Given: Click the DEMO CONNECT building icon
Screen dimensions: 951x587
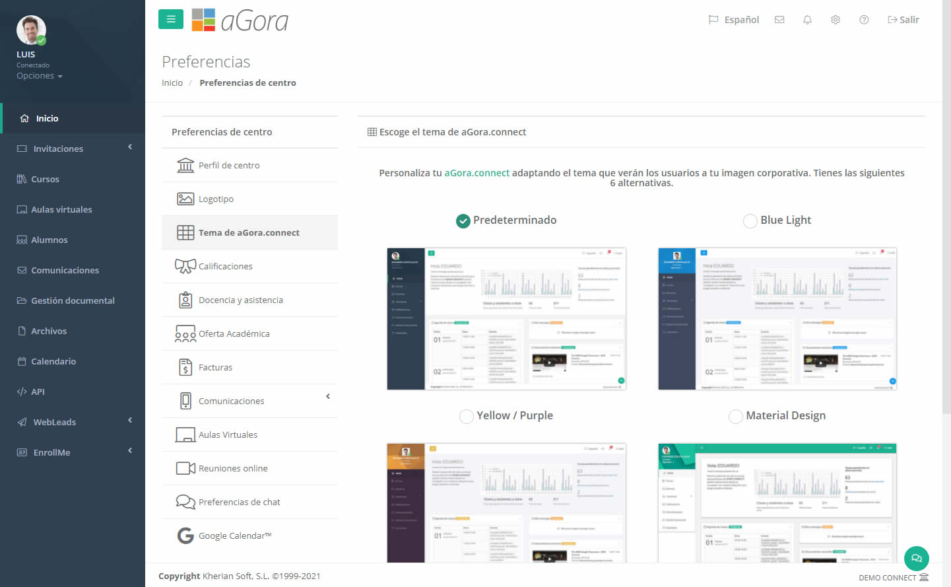Looking at the screenshot, I should point(924,577).
